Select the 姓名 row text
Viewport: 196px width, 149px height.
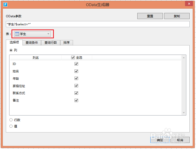[x=16, y=71]
